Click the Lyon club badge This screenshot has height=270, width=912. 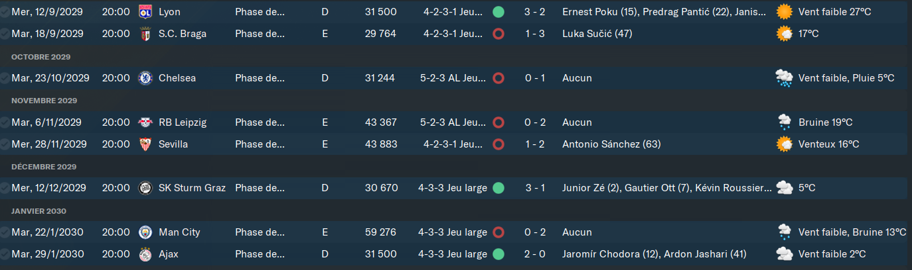click(145, 12)
